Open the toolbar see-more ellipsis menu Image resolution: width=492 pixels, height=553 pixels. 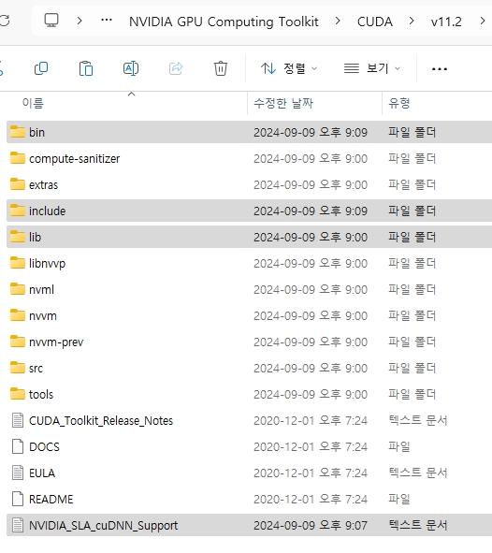click(440, 69)
